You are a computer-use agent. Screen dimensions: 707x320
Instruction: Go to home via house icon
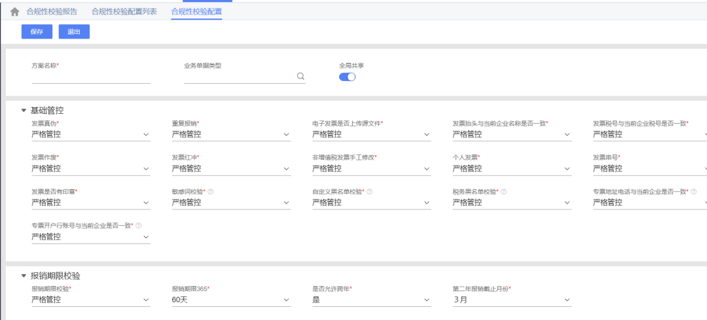click(x=15, y=12)
